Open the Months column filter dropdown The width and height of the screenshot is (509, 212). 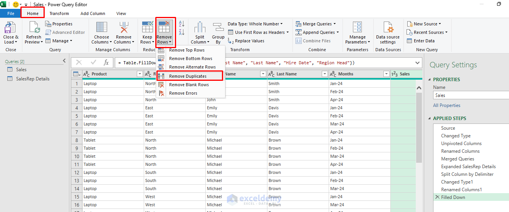386,74
